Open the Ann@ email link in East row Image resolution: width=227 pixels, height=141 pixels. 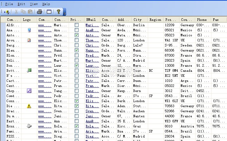(92, 121)
